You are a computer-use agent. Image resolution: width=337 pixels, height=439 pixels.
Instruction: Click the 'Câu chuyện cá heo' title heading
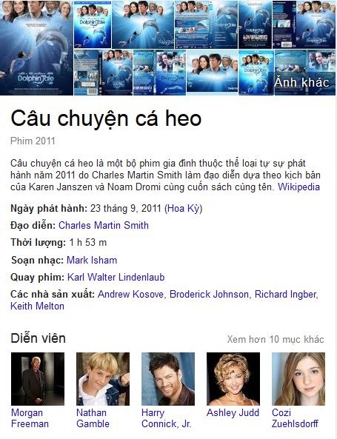click(106, 118)
